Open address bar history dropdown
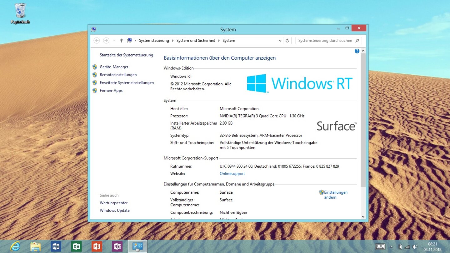This screenshot has height=253, width=450. tap(280, 41)
